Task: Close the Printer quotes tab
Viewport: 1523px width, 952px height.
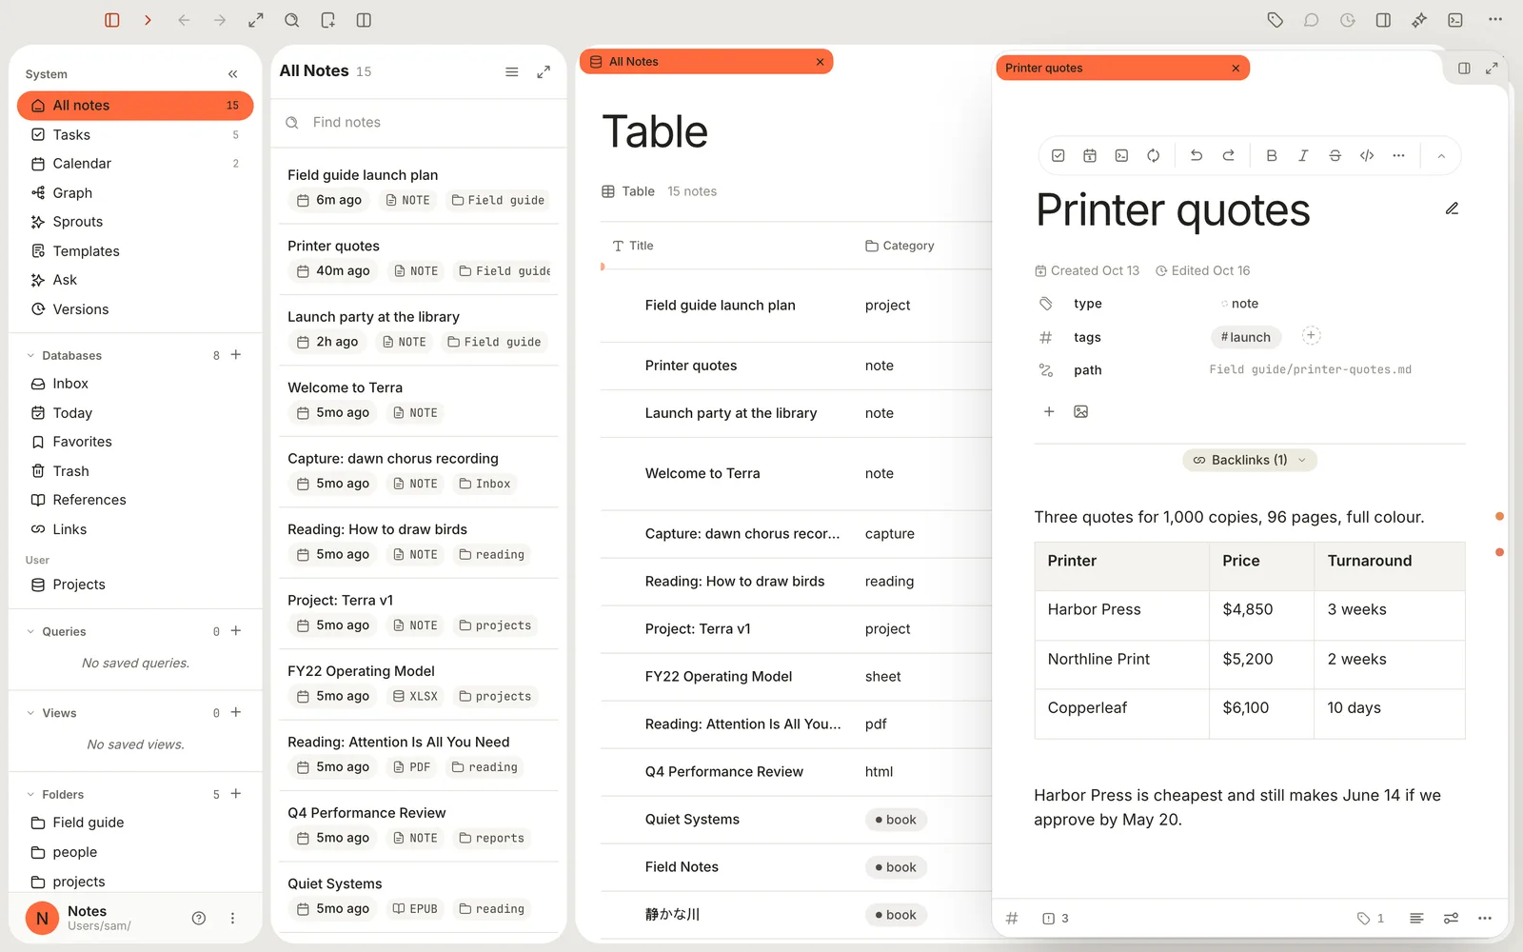Action: [x=1236, y=68]
